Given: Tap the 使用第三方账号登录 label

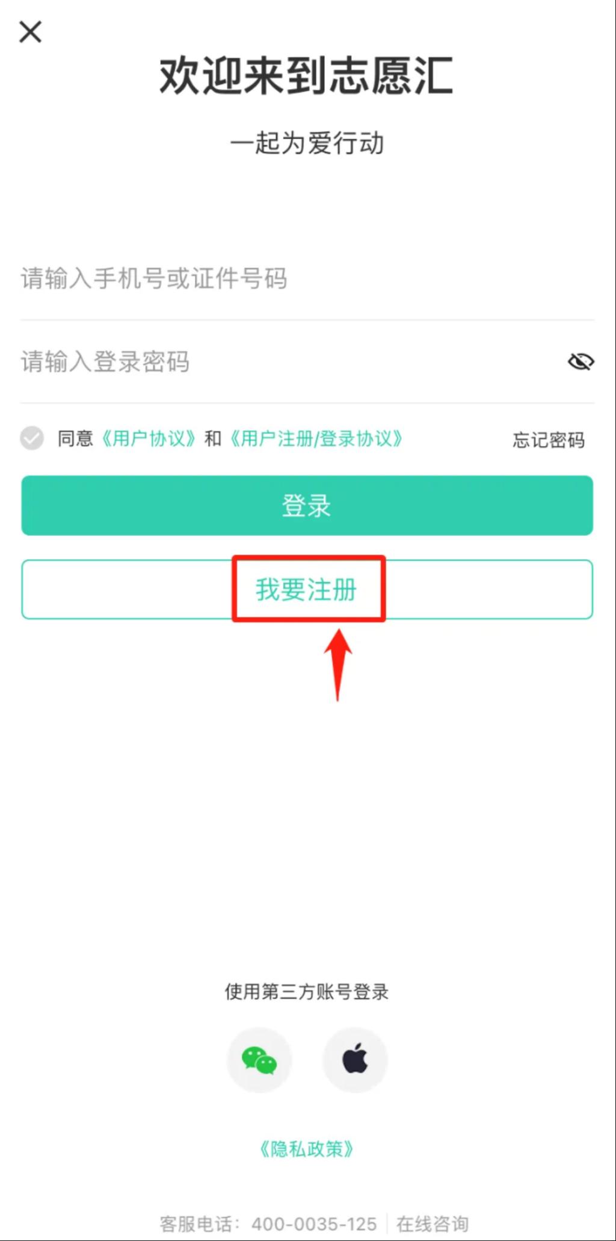Looking at the screenshot, I should [307, 992].
